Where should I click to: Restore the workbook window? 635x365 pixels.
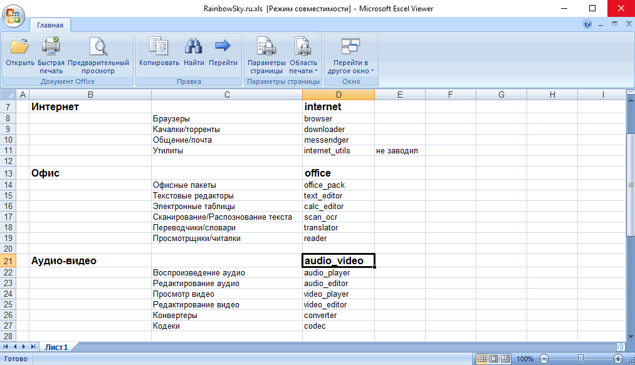coord(615,24)
